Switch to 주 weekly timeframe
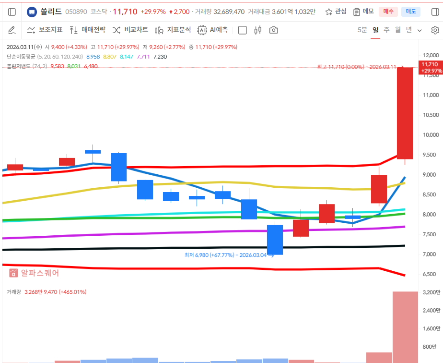This screenshot has height=363, width=443. [x=386, y=30]
